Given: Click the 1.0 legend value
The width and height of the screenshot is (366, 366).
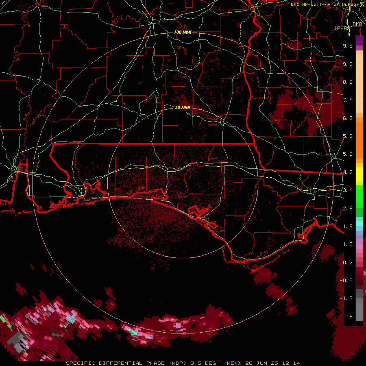Looking at the screenshot, I should (x=348, y=244).
